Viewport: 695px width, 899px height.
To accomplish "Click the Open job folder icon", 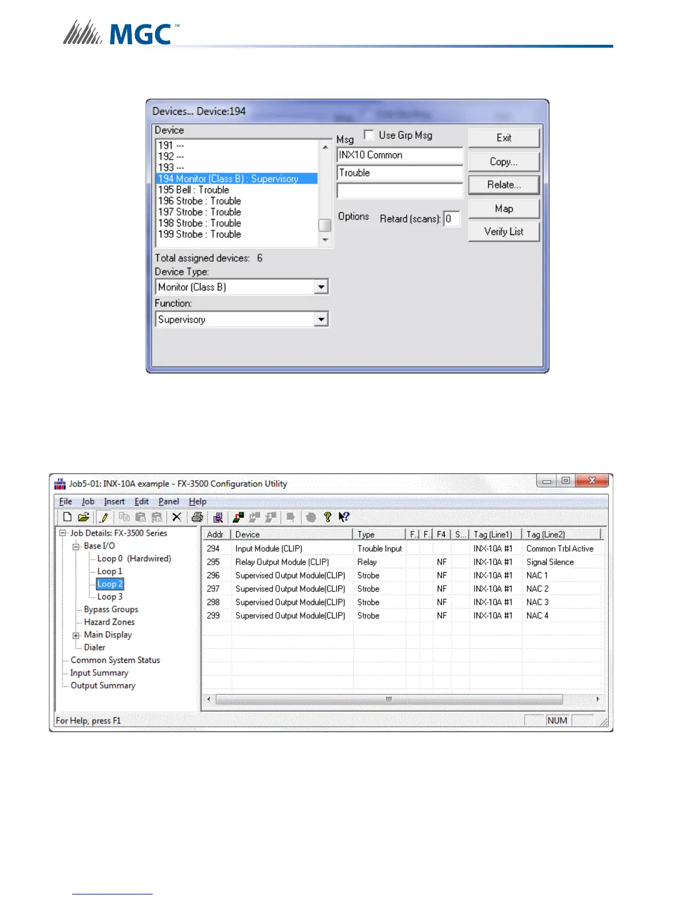I will 83,517.
